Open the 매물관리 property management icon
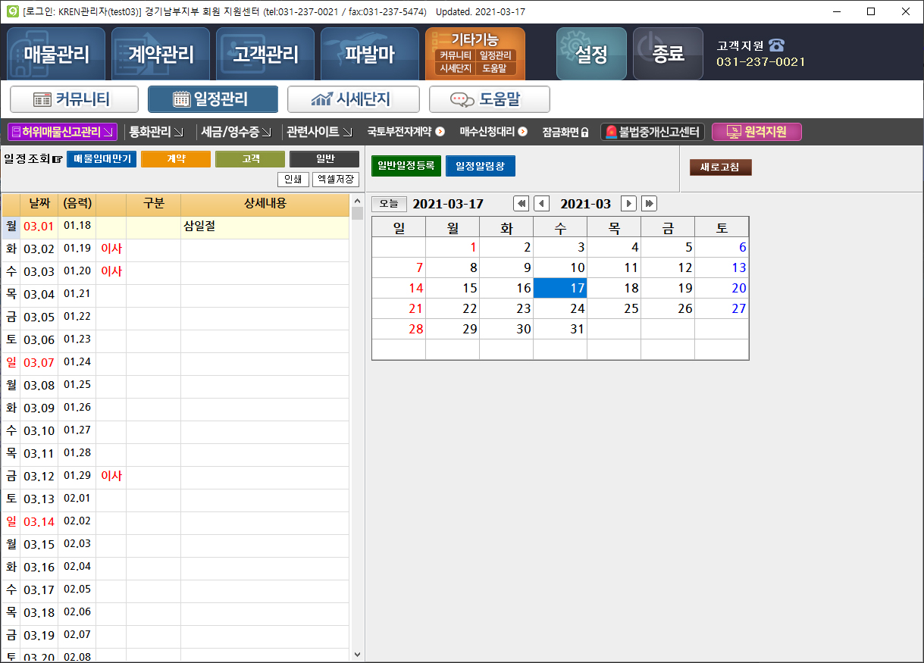 point(56,53)
